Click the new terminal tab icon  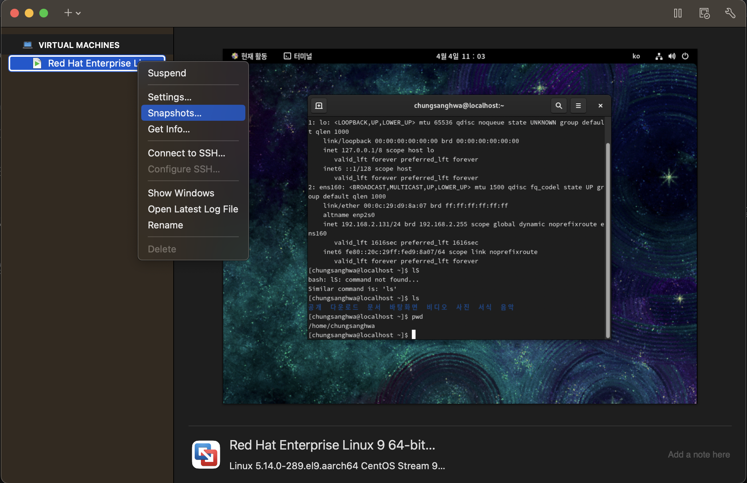[x=319, y=105]
